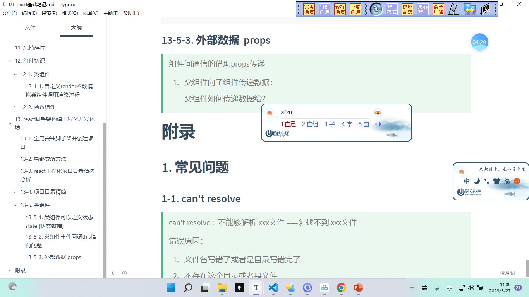Toggle IME punctuation mode
Screen dimensions: 529x297
[x=486, y=181]
